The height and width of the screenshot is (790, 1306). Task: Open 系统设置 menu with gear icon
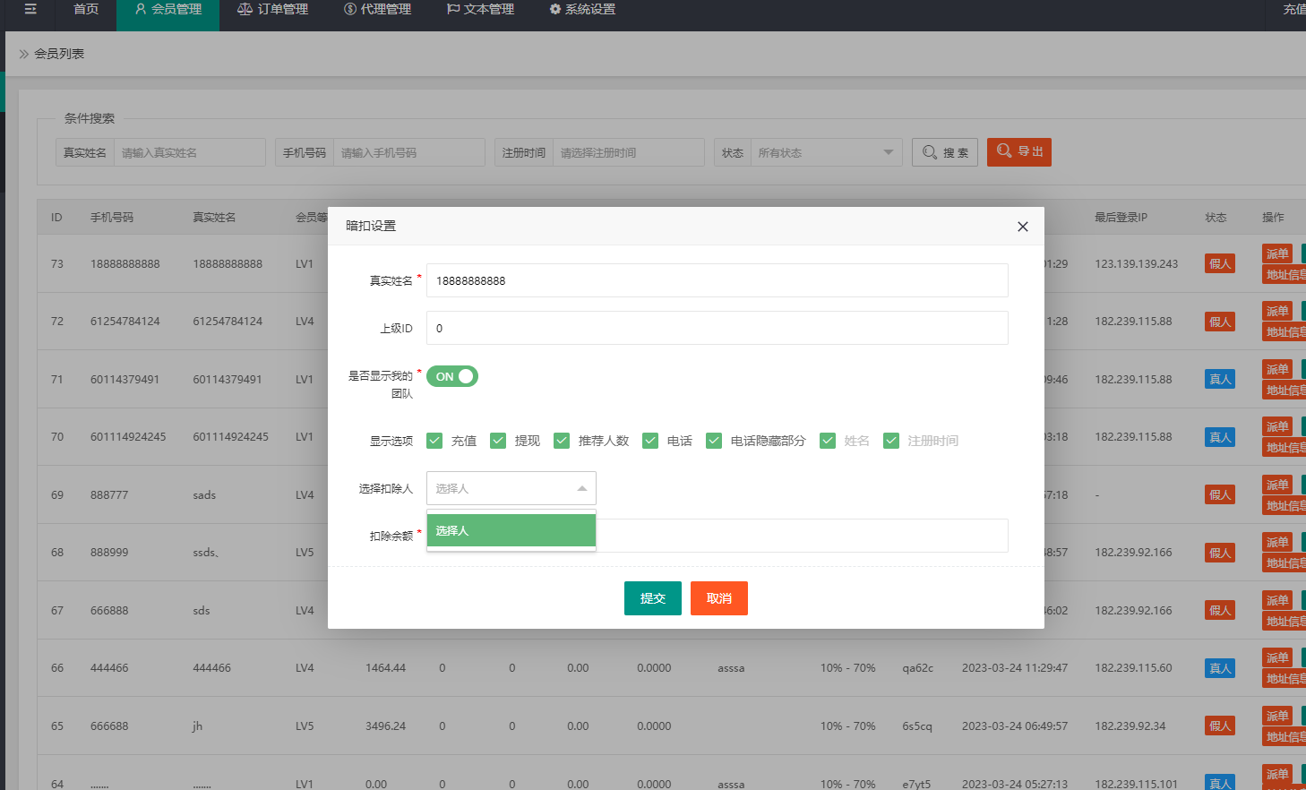tap(581, 10)
